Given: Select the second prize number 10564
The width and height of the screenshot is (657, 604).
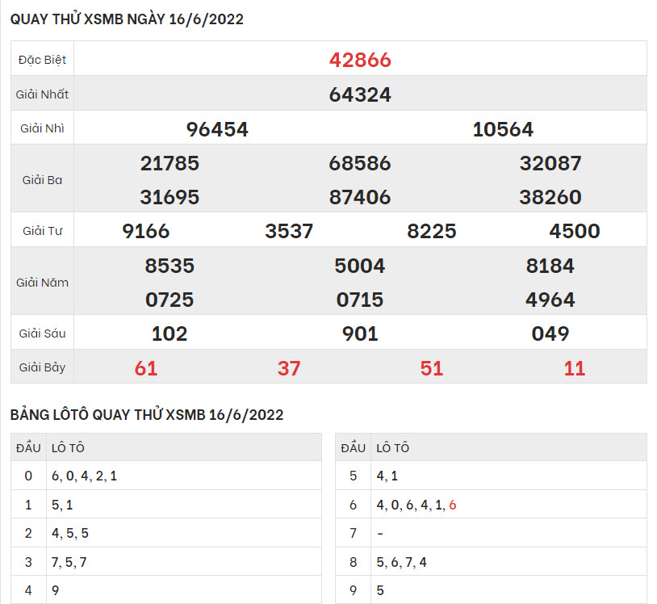Looking at the screenshot, I should point(503,129).
